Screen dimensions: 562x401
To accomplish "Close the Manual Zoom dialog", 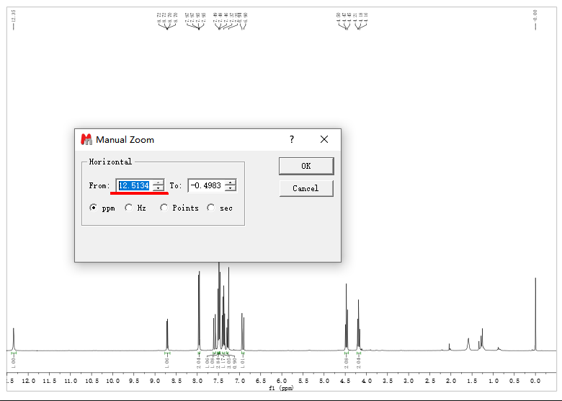I will point(324,139).
